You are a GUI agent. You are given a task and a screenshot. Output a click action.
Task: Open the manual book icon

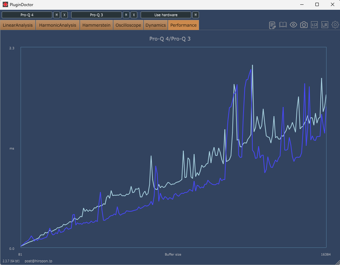pyautogui.click(x=283, y=25)
